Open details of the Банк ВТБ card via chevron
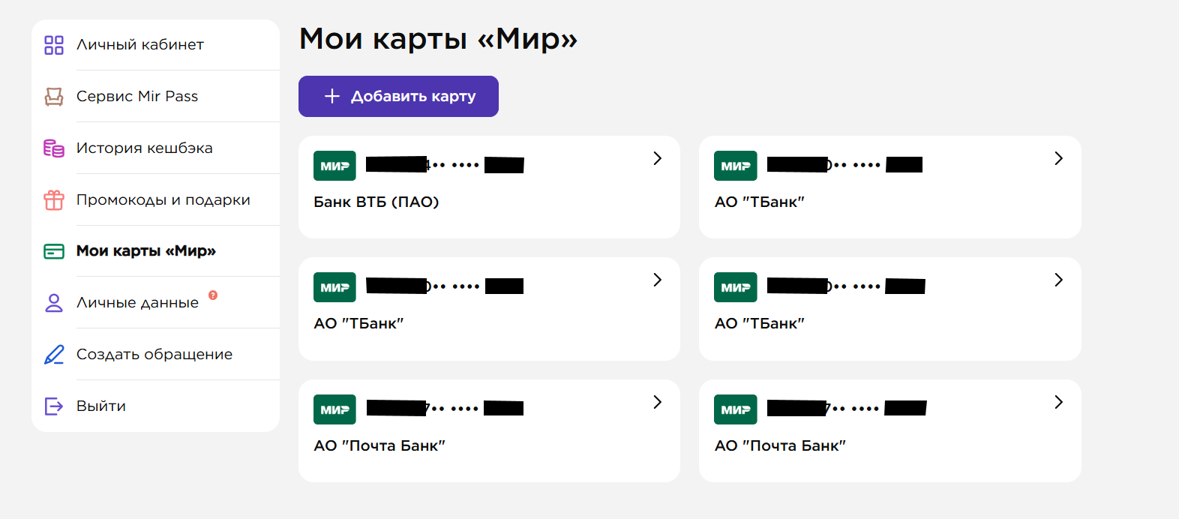1179x519 pixels. click(658, 158)
